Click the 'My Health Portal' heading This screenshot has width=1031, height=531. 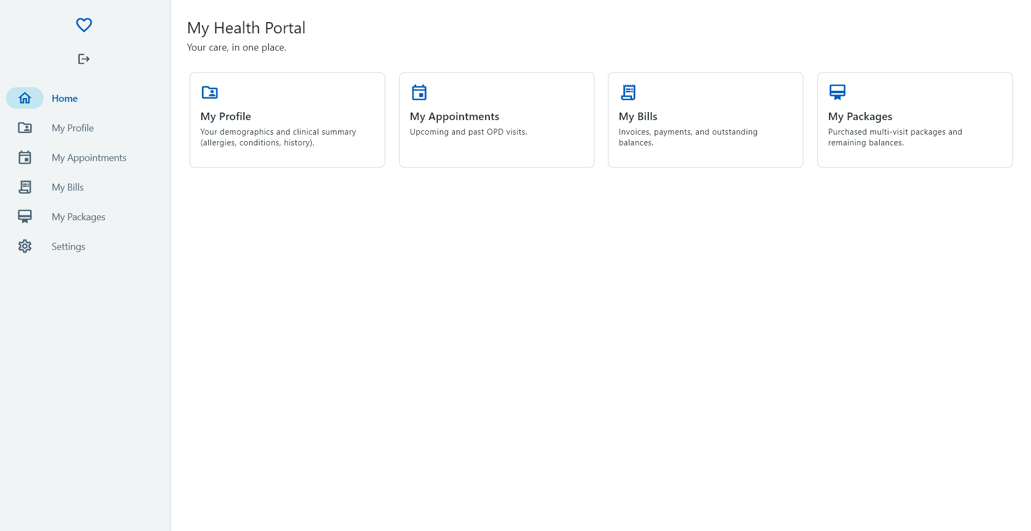[x=246, y=28]
